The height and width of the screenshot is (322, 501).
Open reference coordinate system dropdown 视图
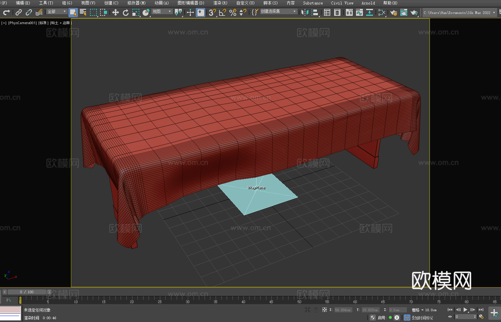point(162,12)
